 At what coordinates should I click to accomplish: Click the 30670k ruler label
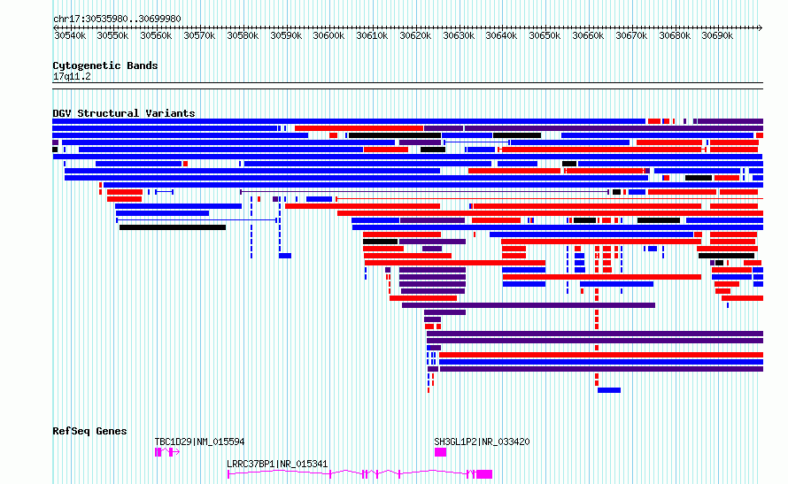point(631,36)
